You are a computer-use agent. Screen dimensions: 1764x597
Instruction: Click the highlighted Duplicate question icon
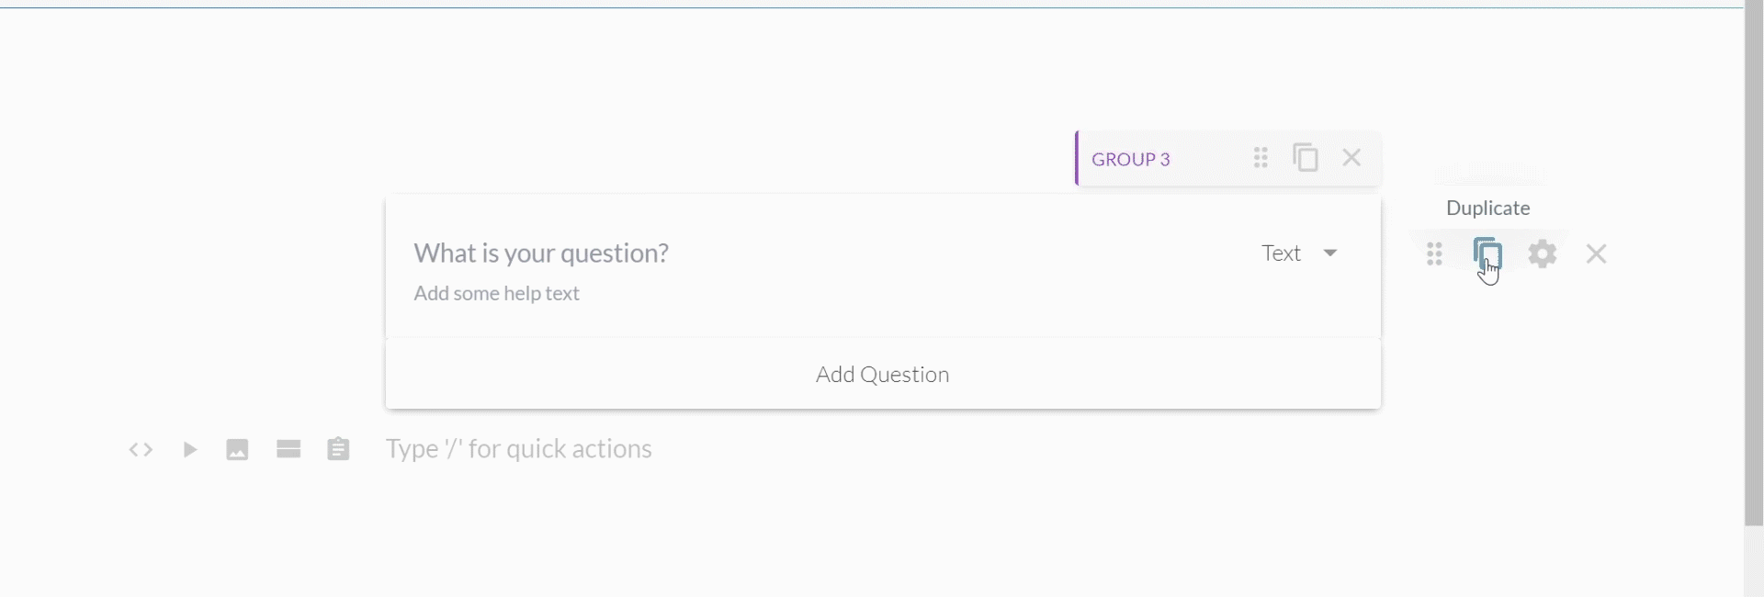(x=1488, y=253)
